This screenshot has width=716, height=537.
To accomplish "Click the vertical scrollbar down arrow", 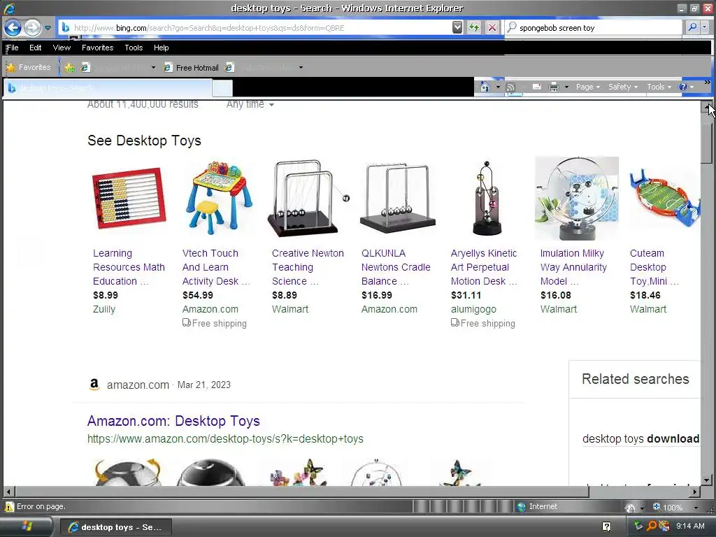I will 706,480.
